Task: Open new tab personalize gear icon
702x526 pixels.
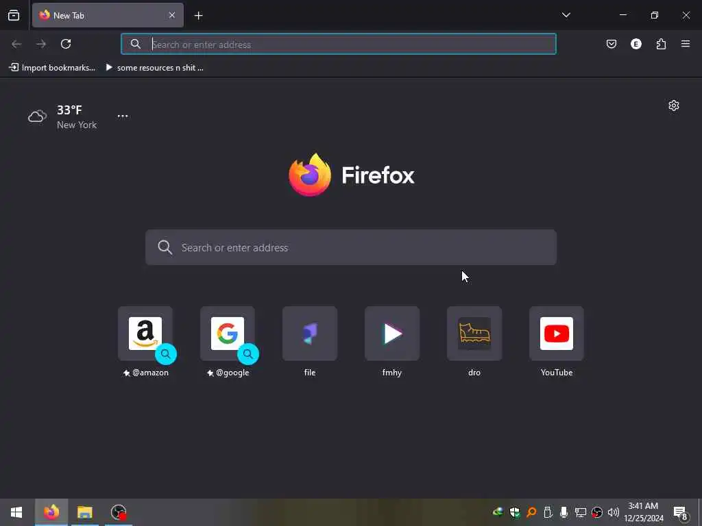Action: [x=674, y=105]
